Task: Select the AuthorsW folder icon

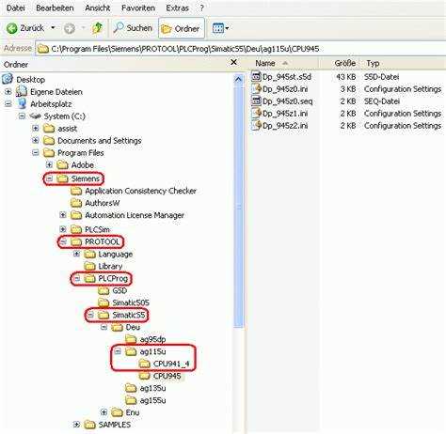Action: tap(76, 203)
